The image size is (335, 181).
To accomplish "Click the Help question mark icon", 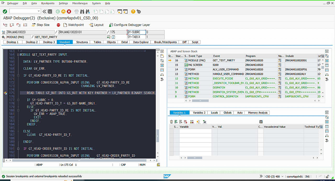I will pyautogui.click(x=133, y=12).
